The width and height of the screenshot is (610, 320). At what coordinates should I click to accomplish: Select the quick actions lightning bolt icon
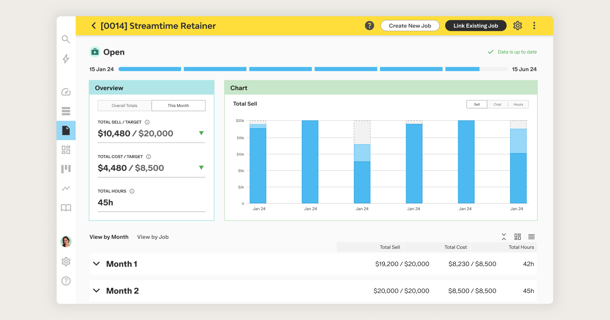pos(66,59)
